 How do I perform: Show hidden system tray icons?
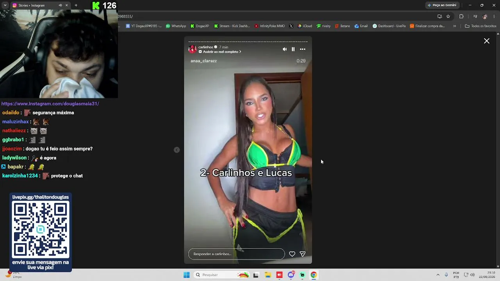point(438,275)
